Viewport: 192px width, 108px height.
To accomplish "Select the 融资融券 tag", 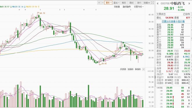I will tap(127, 7).
